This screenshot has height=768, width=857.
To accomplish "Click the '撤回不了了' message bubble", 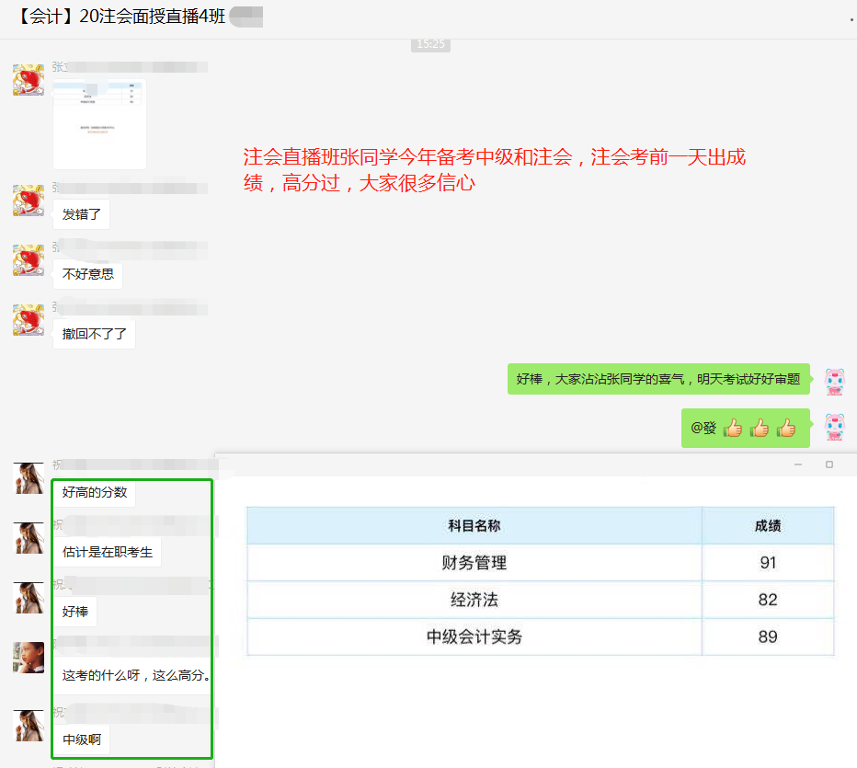I will [94, 334].
